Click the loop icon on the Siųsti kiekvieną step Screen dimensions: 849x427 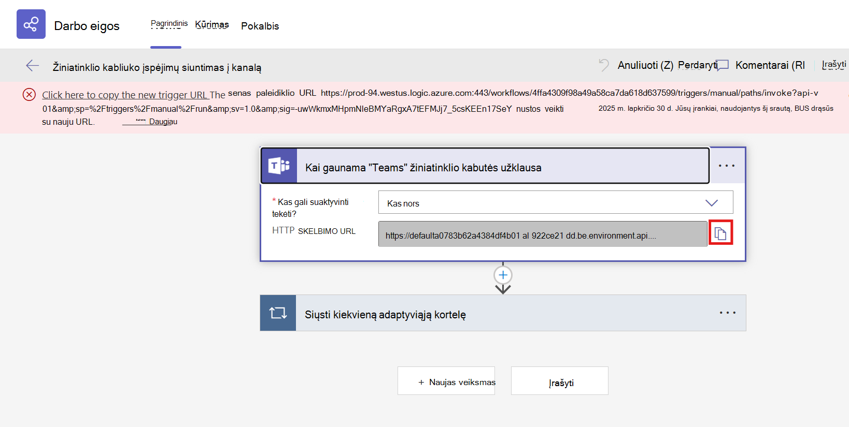click(x=278, y=313)
